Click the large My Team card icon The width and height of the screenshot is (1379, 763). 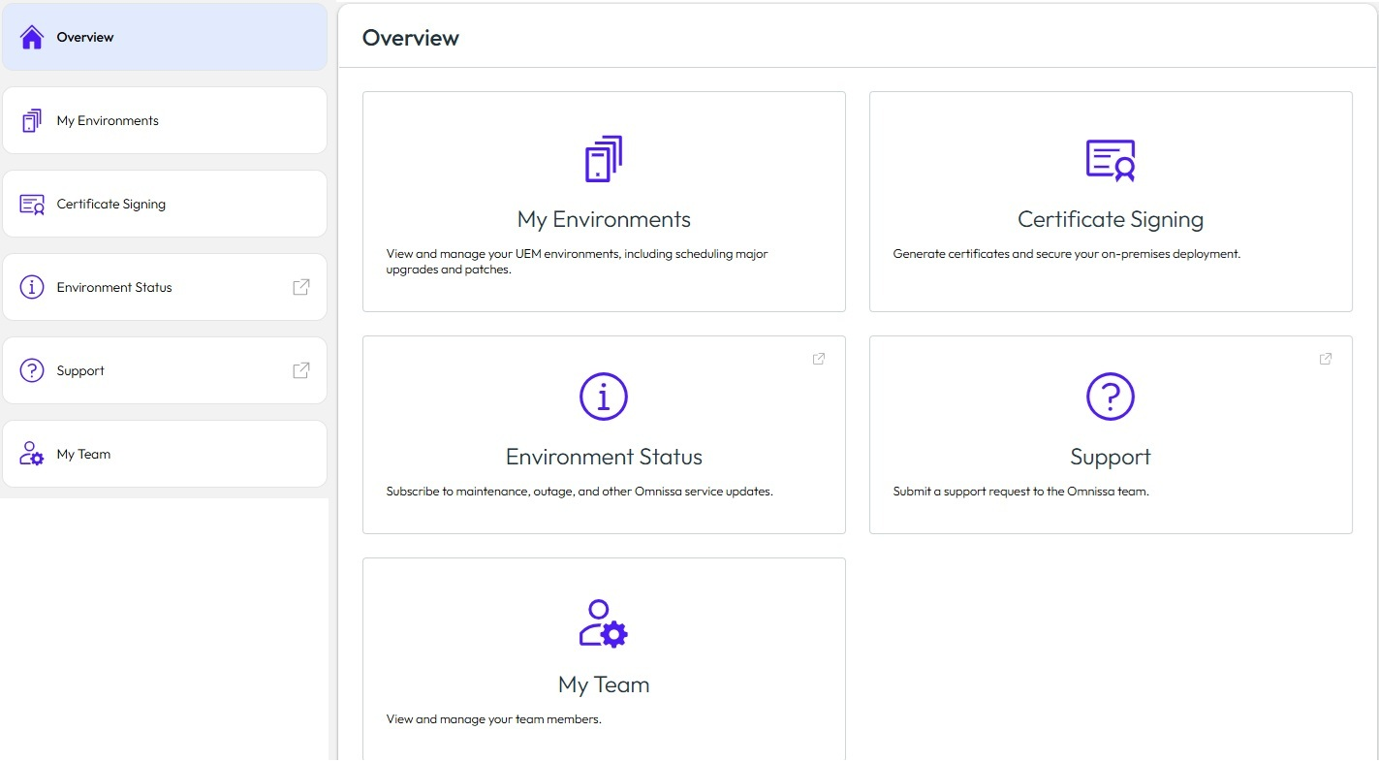point(604,623)
